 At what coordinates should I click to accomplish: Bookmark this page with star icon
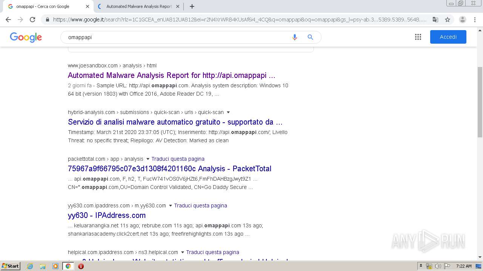(448, 20)
